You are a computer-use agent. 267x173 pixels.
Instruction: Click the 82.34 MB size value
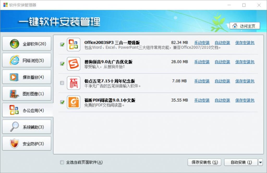pyautogui.click(x=179, y=42)
